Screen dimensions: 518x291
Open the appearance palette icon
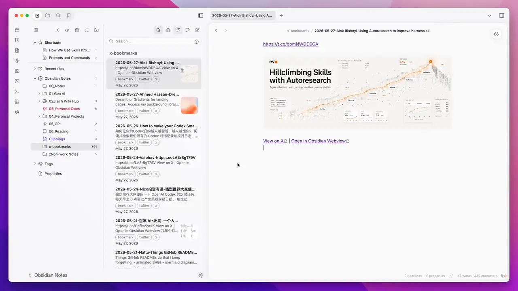tap(188, 30)
